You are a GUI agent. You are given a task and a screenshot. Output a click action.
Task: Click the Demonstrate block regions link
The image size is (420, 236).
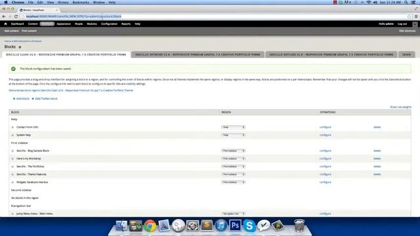click(x=71, y=90)
